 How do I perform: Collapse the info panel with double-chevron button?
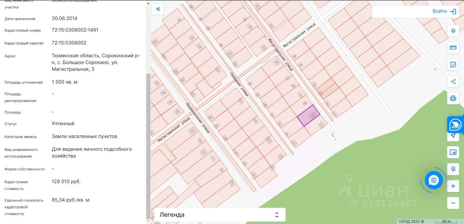pos(158,9)
